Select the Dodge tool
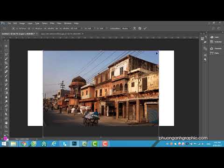This screenshot has height=168, width=224. pyautogui.click(x=6, y=101)
